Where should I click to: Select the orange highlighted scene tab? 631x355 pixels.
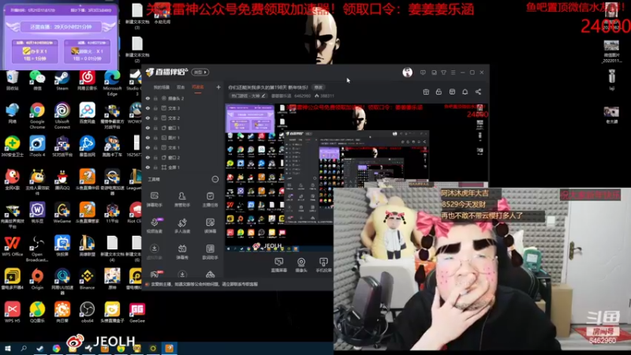(198, 87)
